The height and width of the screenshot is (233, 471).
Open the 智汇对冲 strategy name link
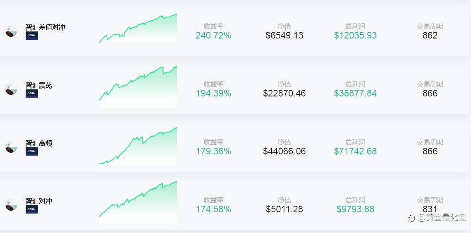pyautogui.click(x=39, y=201)
